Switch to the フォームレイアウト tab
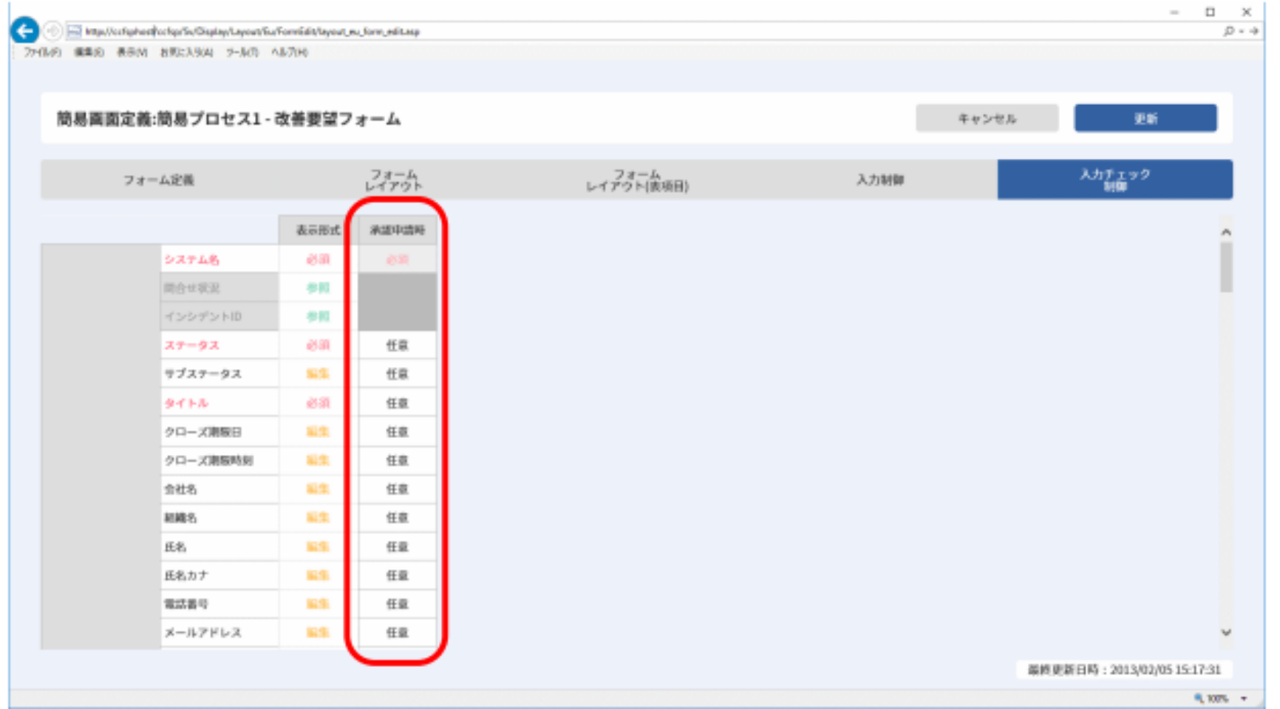 coord(395,179)
